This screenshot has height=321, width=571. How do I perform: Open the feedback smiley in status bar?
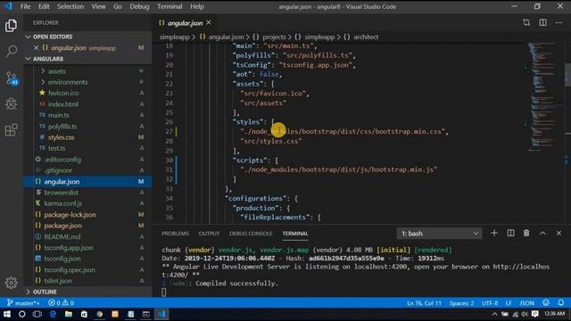[545, 303]
